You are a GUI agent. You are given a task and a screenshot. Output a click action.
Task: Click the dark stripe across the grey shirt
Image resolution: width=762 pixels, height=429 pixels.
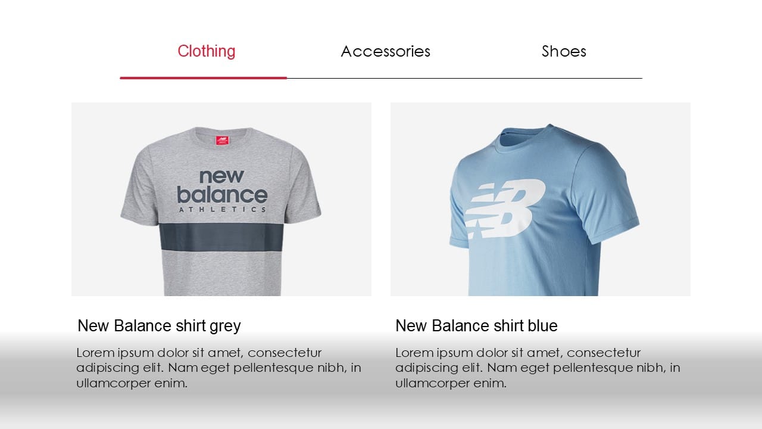[221, 238]
